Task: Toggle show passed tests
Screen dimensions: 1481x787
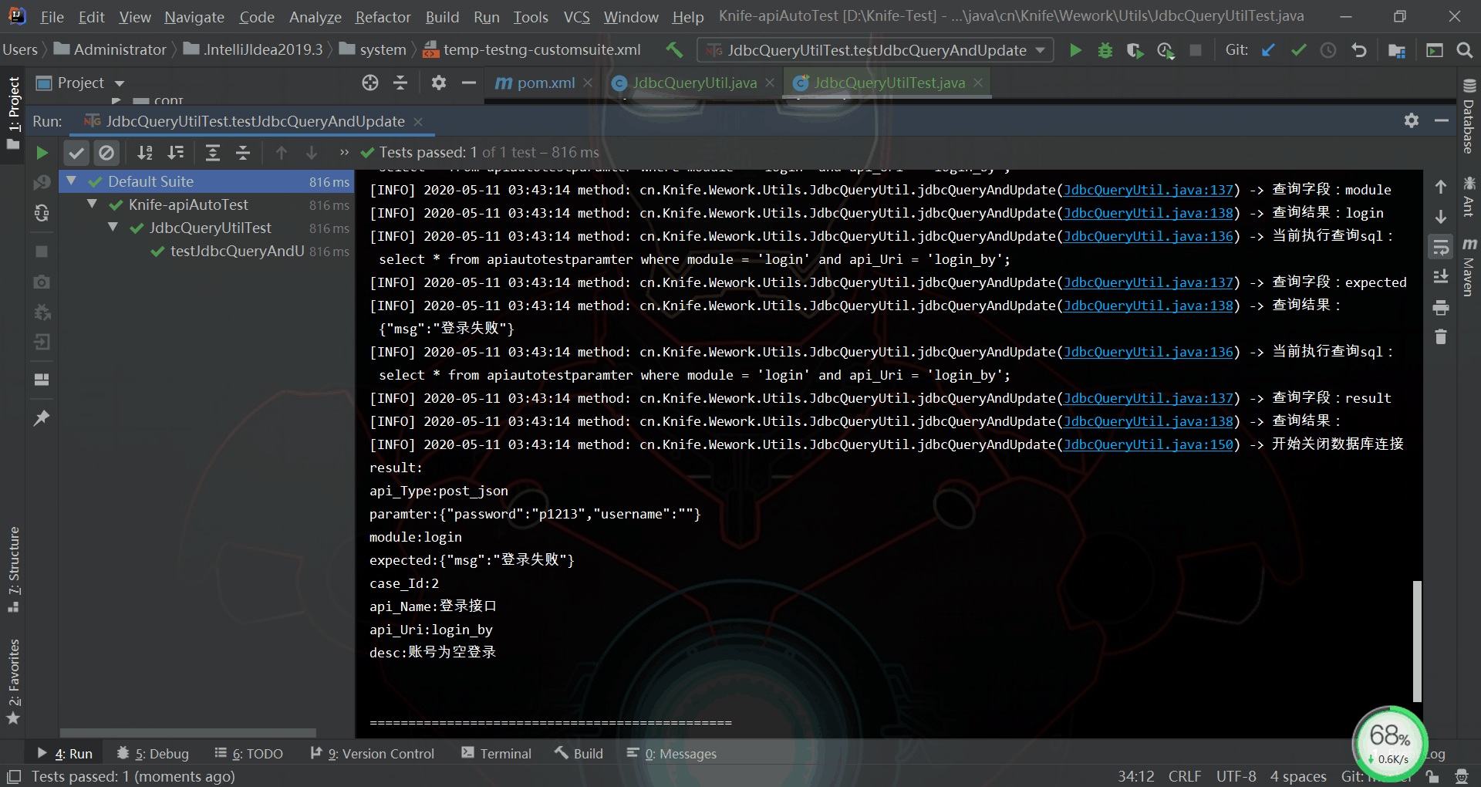Action: 76,153
